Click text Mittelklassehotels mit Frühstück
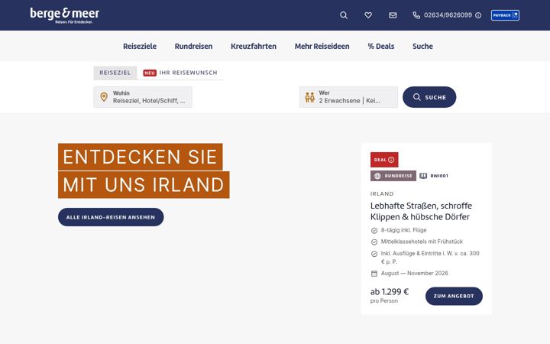Screen dimensions: 550x344 pos(422,242)
